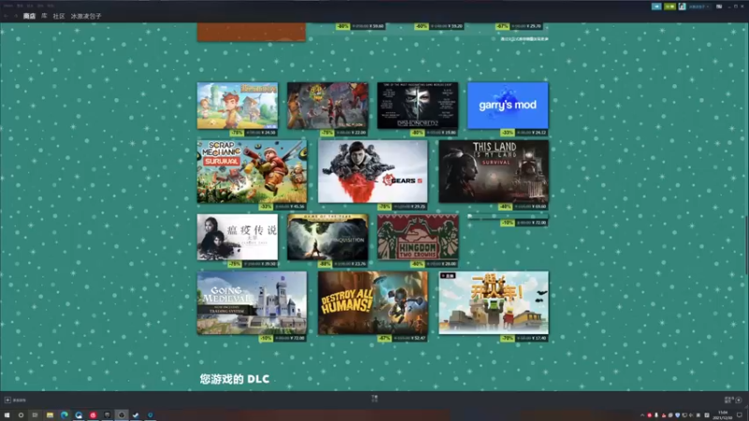Click Garry's Mod ¥24.12 price tag
The height and width of the screenshot is (421, 749).
pos(523,133)
